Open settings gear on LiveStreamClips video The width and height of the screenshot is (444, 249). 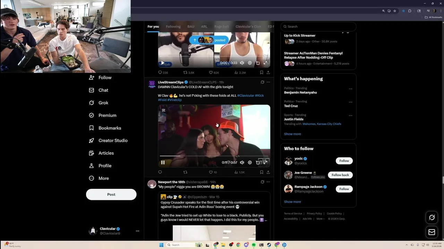(x=250, y=163)
